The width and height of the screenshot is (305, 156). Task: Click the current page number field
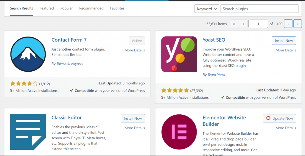pos(258,24)
